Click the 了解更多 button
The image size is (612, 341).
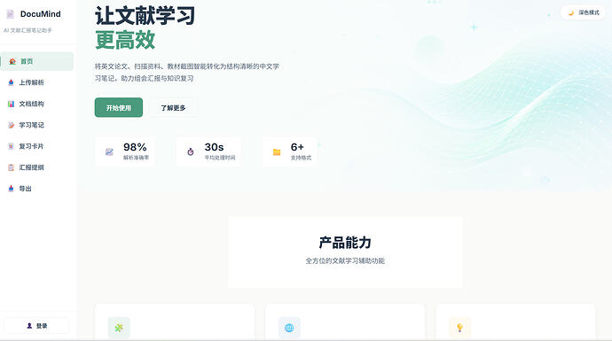173,107
